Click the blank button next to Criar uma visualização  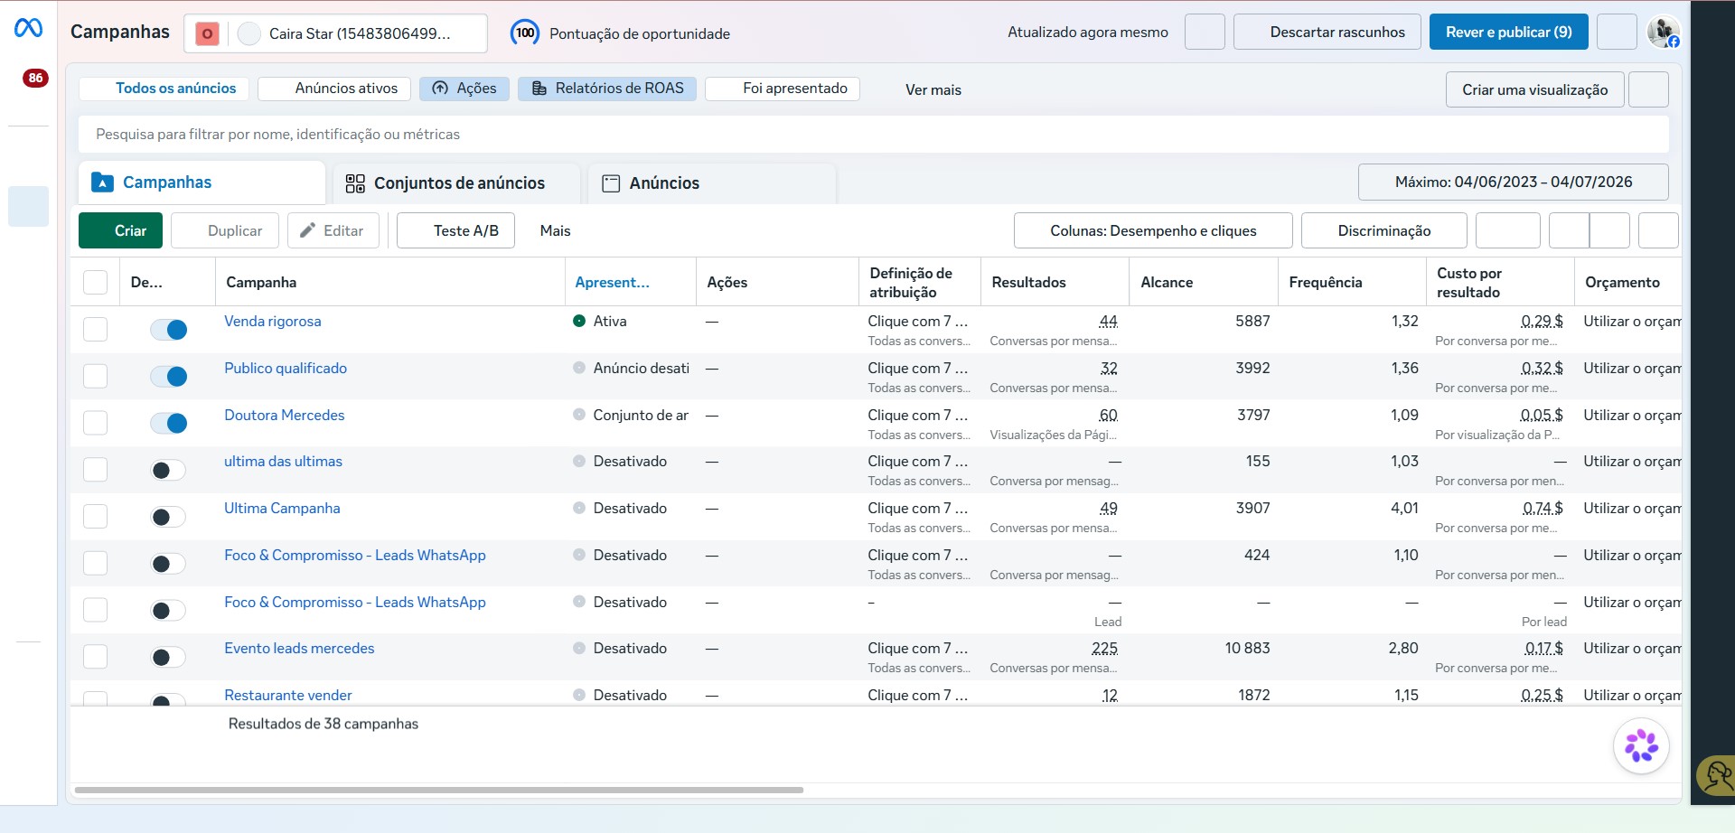(1648, 89)
